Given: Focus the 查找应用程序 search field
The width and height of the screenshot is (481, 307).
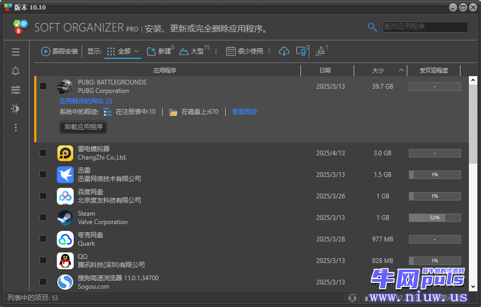Looking at the screenshot, I should pos(425,27).
